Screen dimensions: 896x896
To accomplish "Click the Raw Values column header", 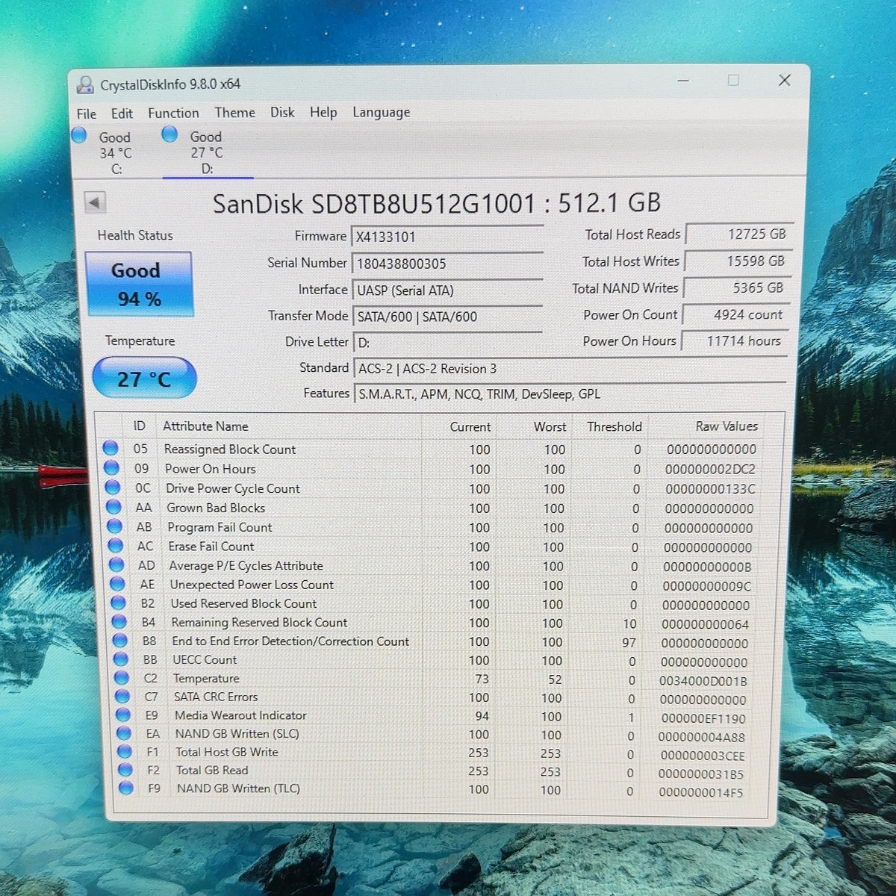I will (726, 426).
